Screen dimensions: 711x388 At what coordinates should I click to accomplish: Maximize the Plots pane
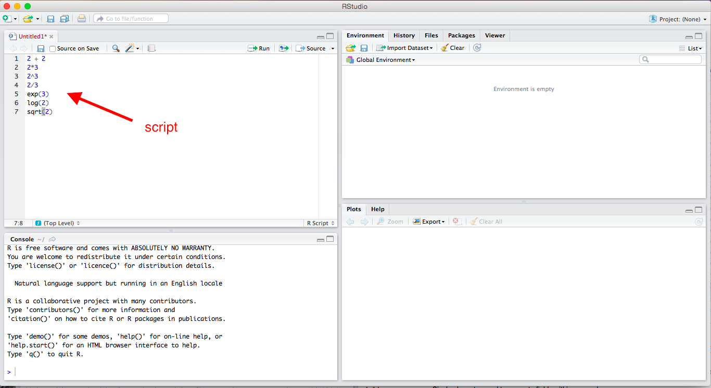(699, 210)
